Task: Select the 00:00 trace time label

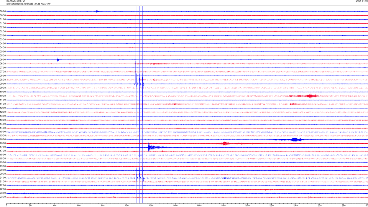Action: point(3,11)
